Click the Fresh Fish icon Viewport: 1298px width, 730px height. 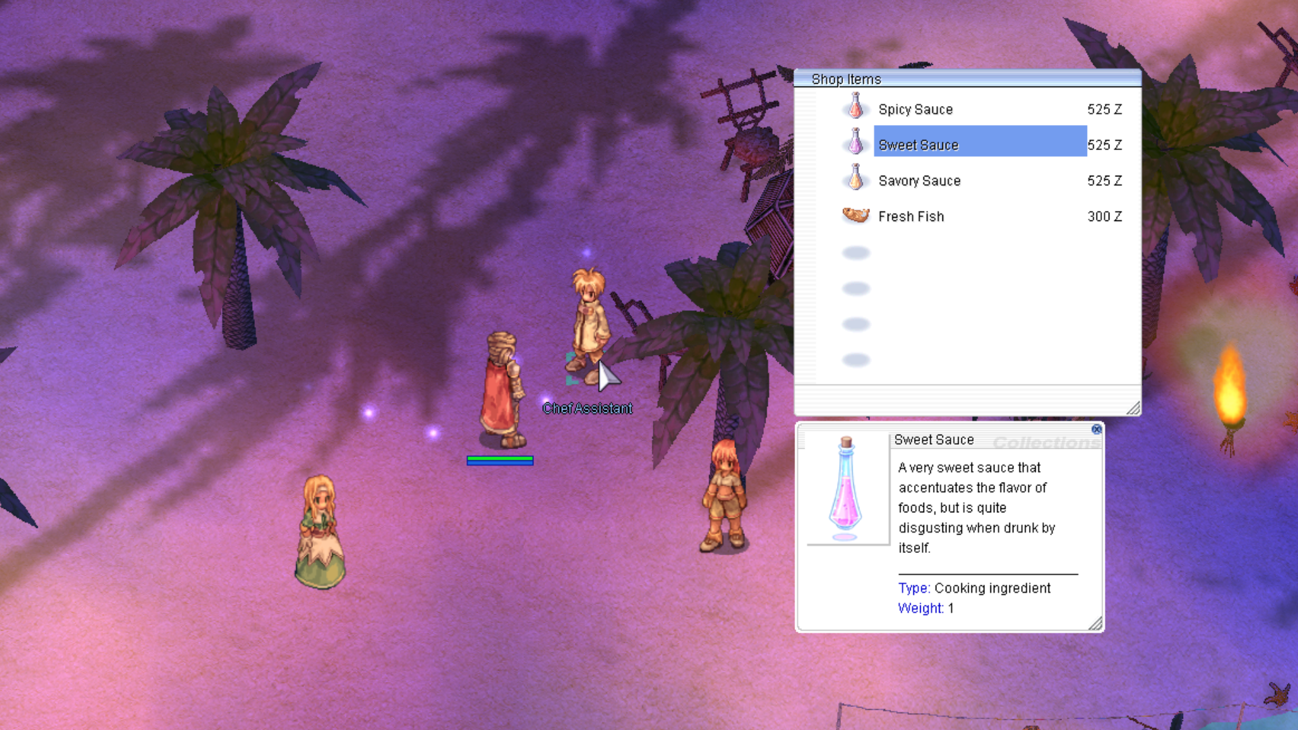pos(856,216)
